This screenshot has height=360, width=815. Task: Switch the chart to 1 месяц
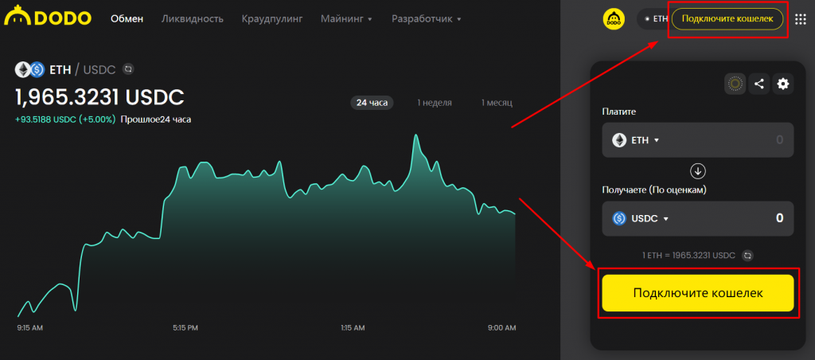[497, 103]
